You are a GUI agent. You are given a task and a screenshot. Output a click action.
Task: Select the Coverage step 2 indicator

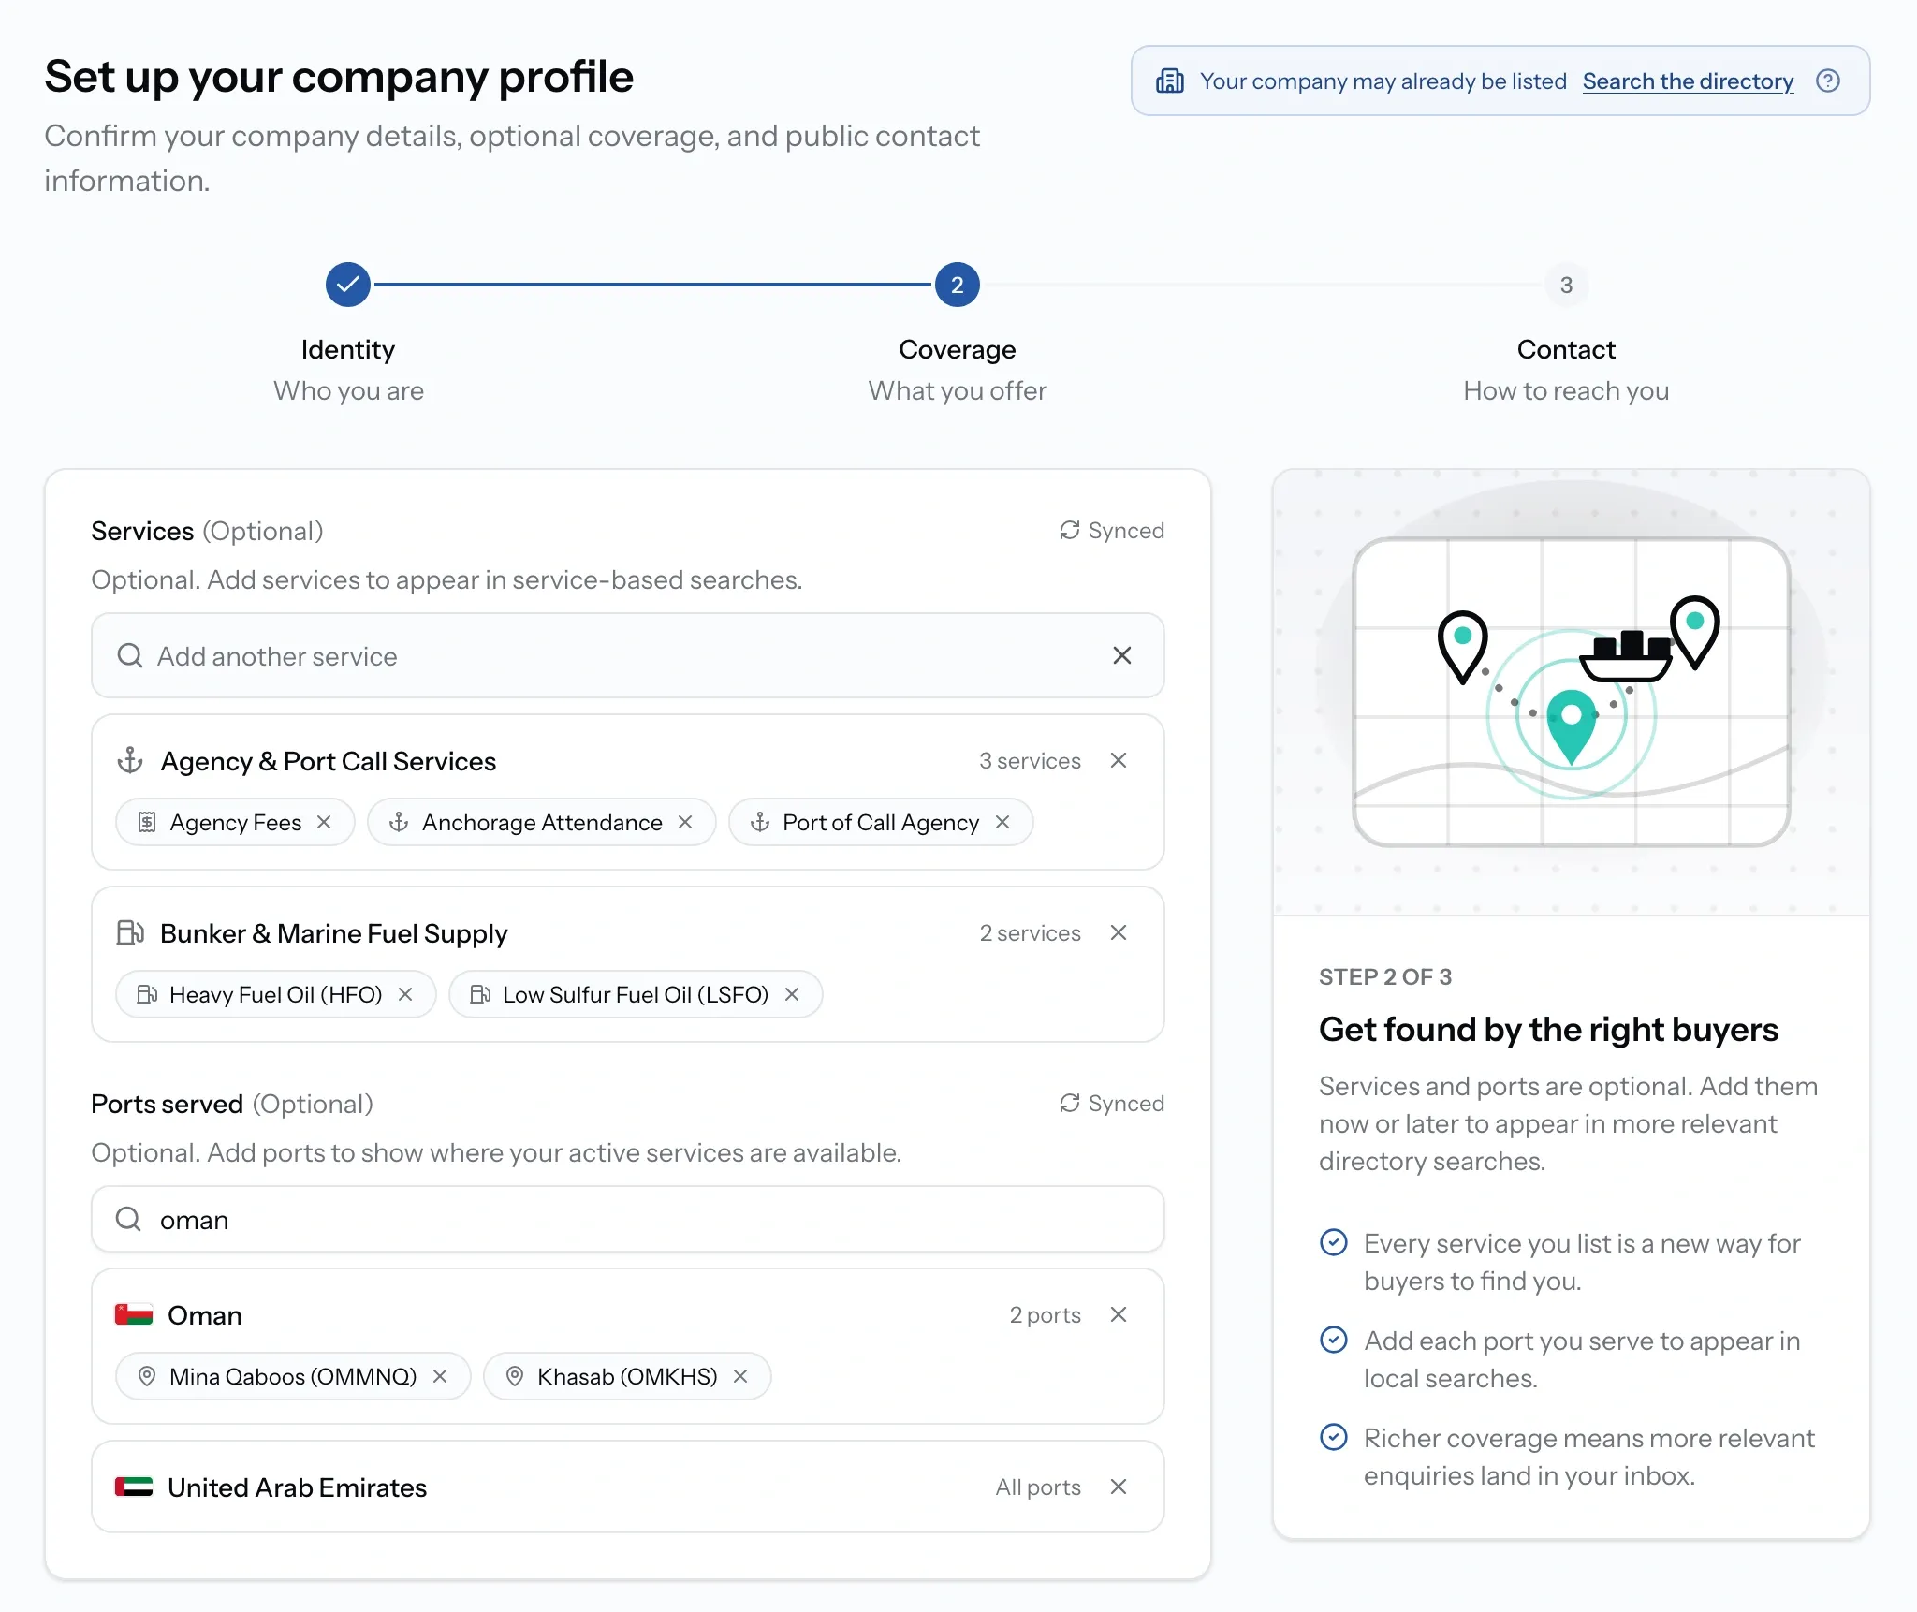pos(957,285)
